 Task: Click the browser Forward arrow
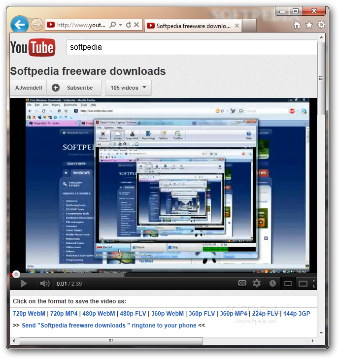coord(36,25)
